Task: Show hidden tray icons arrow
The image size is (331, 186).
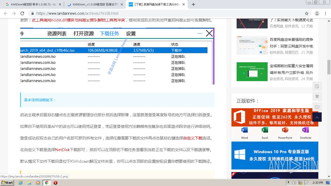Action: point(288,183)
